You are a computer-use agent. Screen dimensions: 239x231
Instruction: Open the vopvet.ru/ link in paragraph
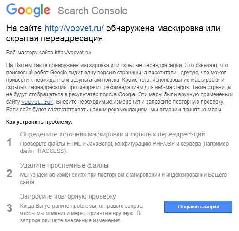(x=37, y=102)
